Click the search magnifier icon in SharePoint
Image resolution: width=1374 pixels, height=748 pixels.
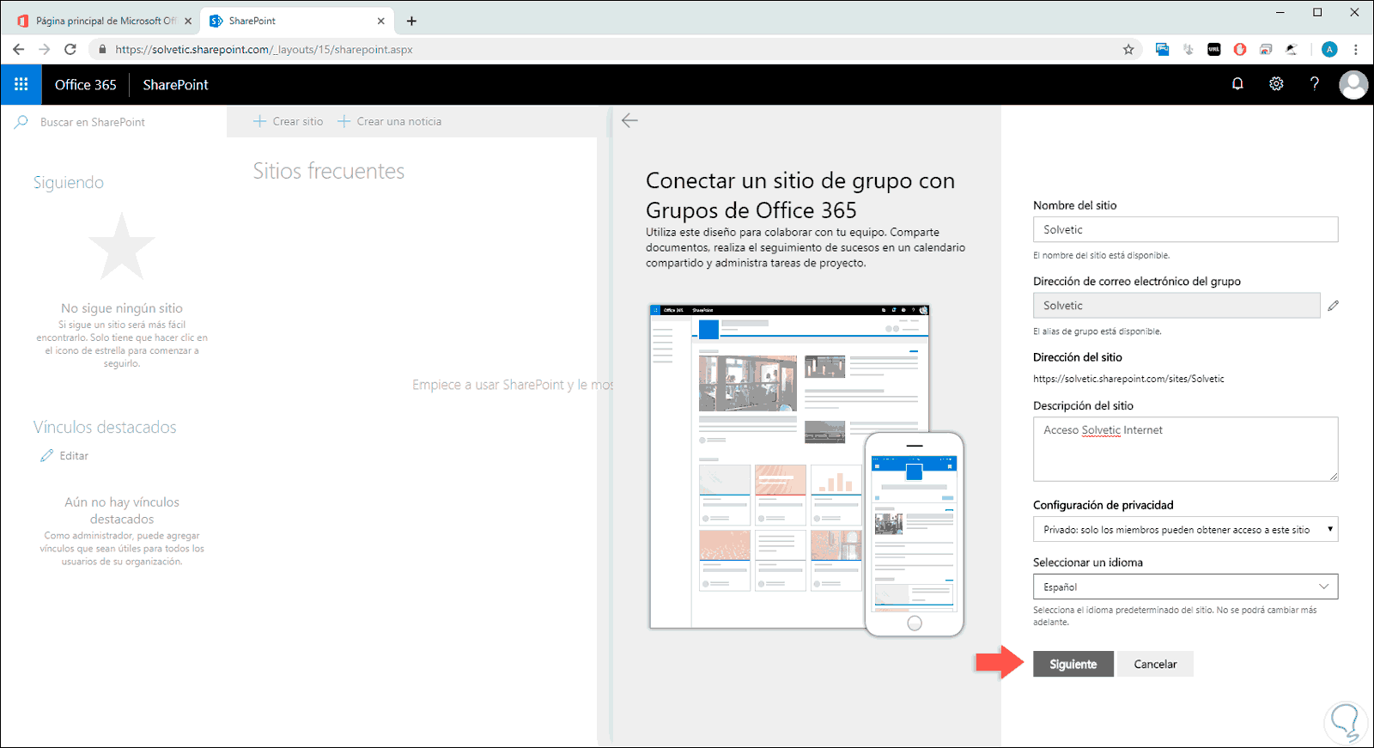(x=21, y=122)
